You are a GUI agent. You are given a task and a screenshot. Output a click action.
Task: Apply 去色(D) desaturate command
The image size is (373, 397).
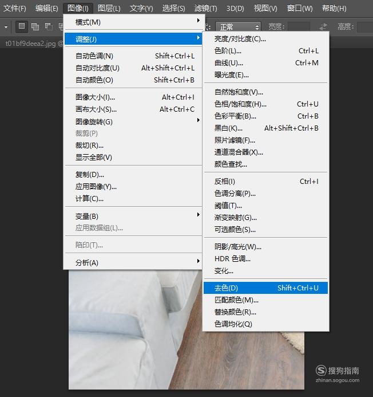point(265,288)
